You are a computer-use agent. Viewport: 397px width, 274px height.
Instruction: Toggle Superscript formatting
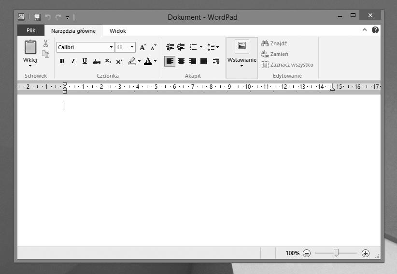pos(119,61)
